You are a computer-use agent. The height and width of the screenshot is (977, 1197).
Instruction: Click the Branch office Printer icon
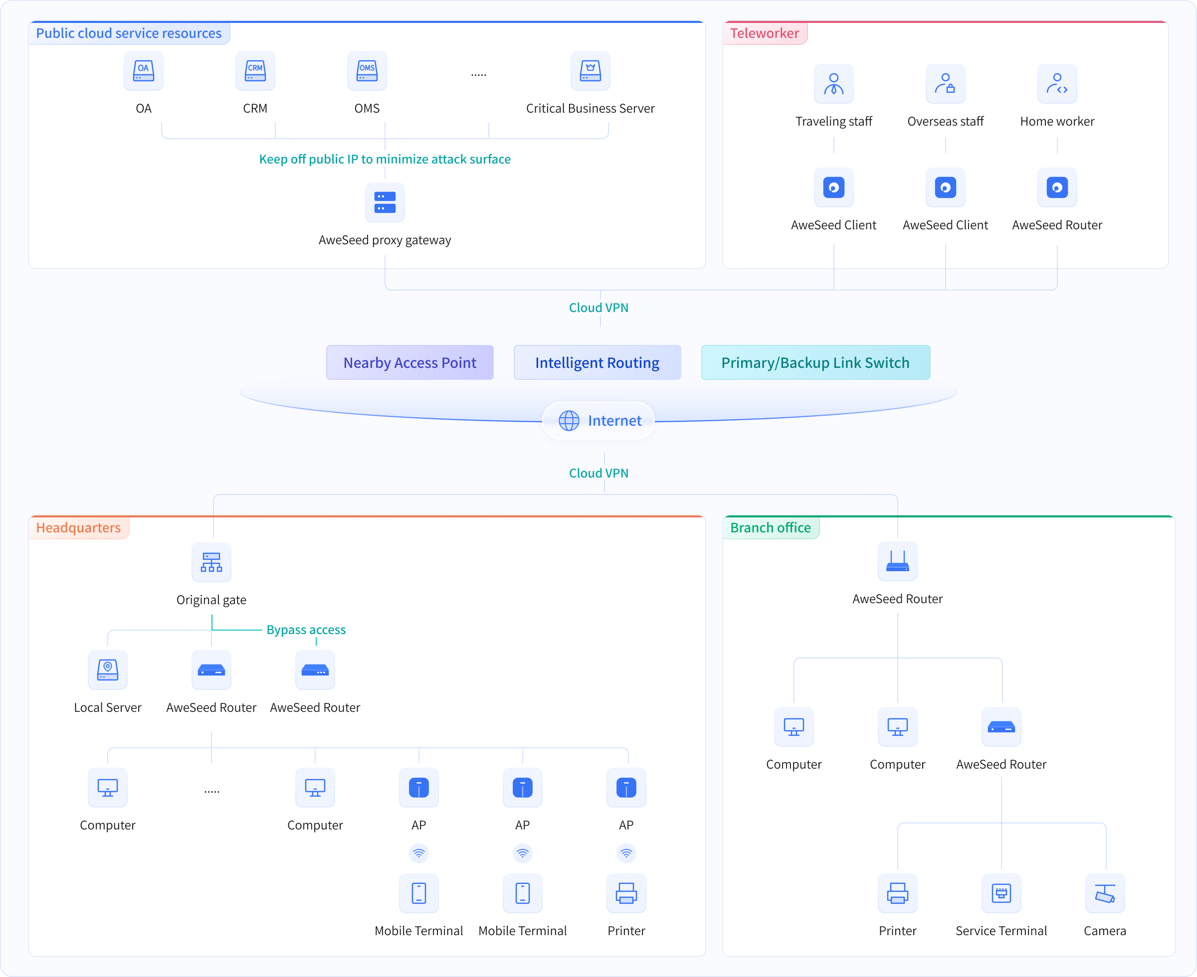coord(897,893)
